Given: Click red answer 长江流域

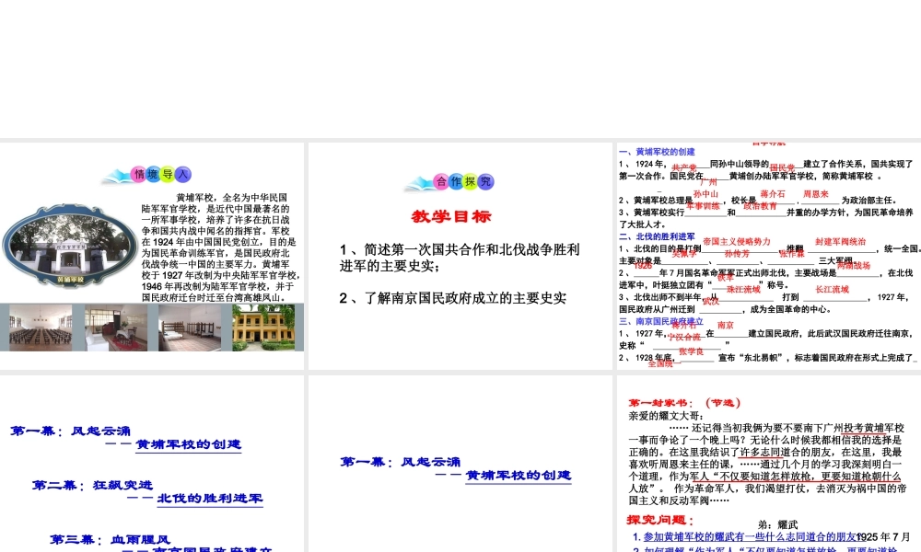Looking at the screenshot, I should coord(833,289).
